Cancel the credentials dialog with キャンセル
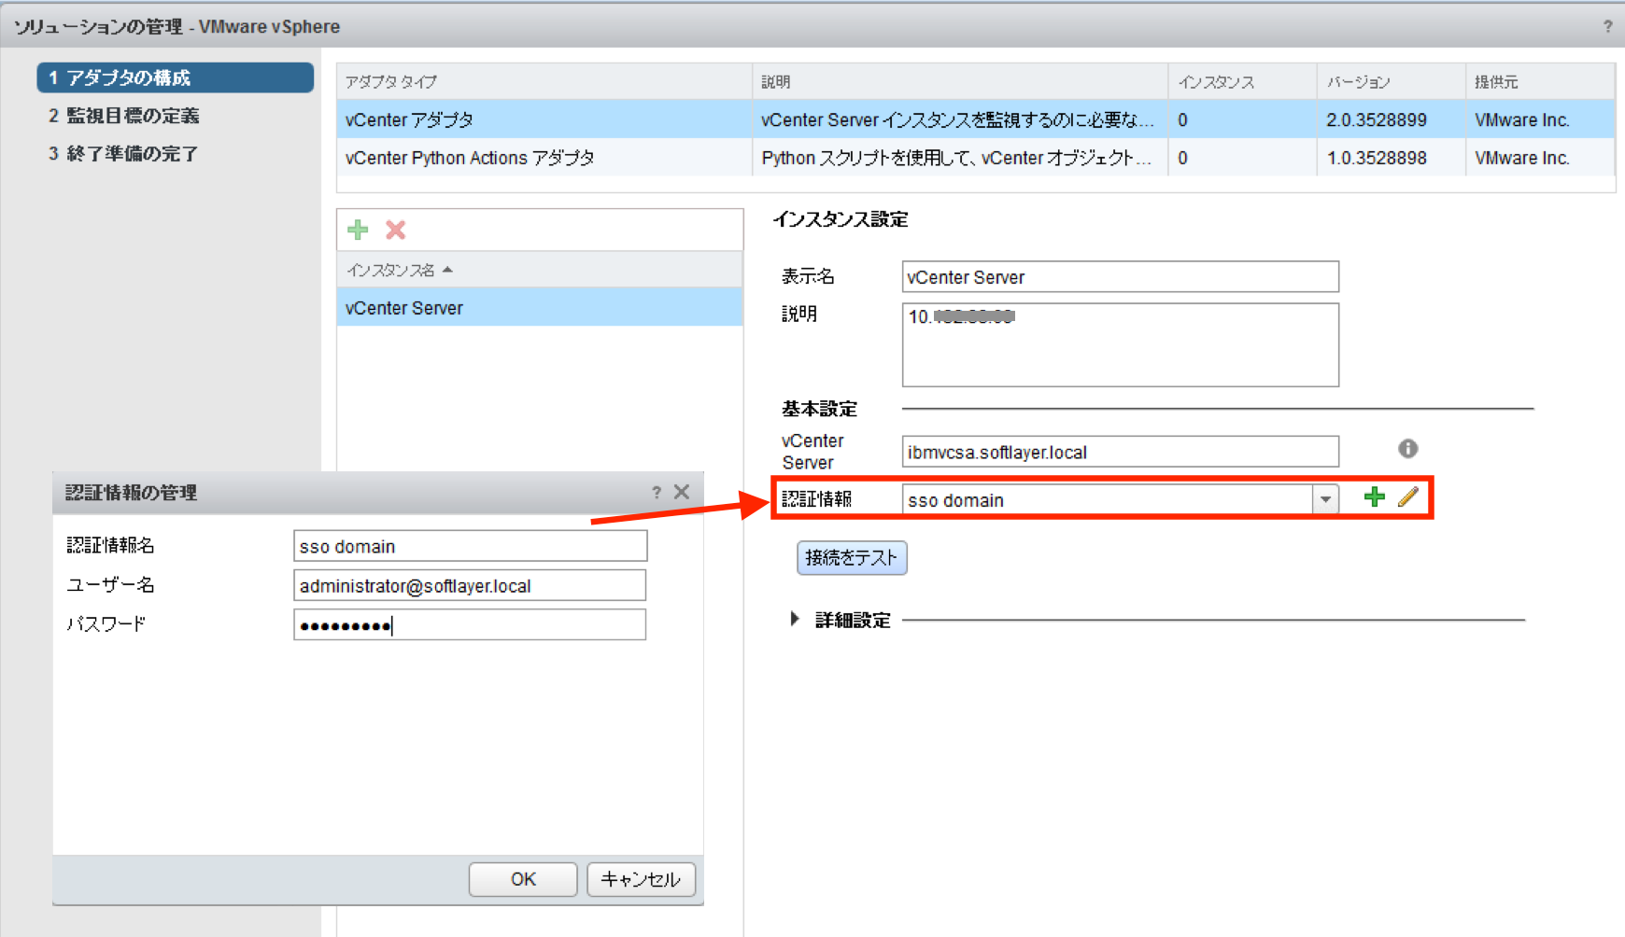The width and height of the screenshot is (1625, 937). [x=641, y=878]
